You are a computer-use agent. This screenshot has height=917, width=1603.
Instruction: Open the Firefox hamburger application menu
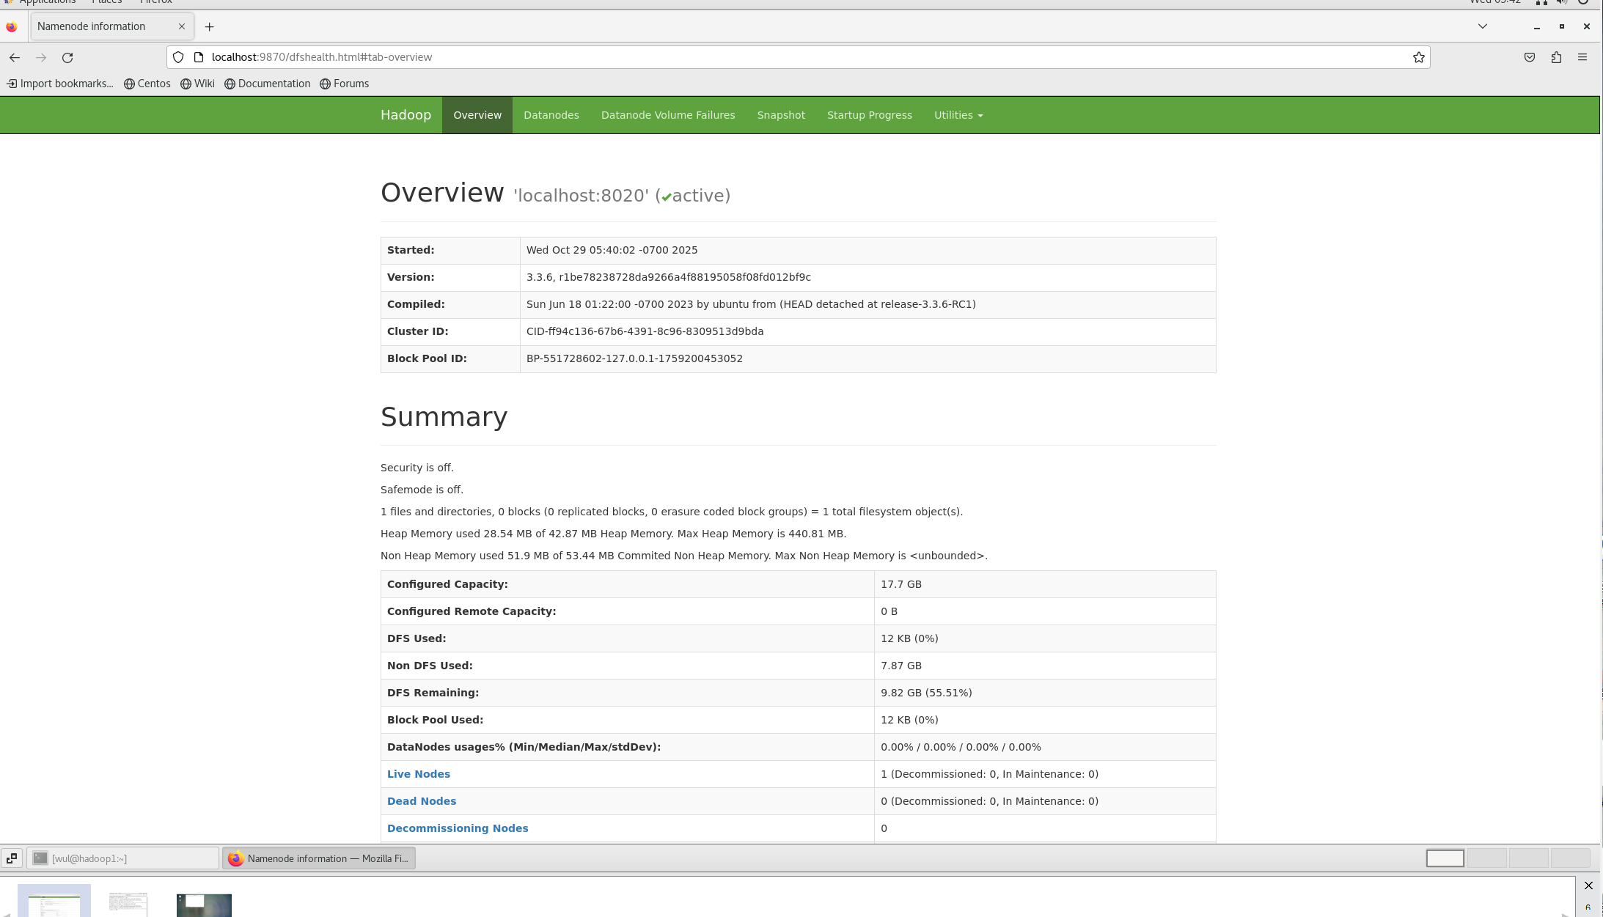pos(1582,57)
